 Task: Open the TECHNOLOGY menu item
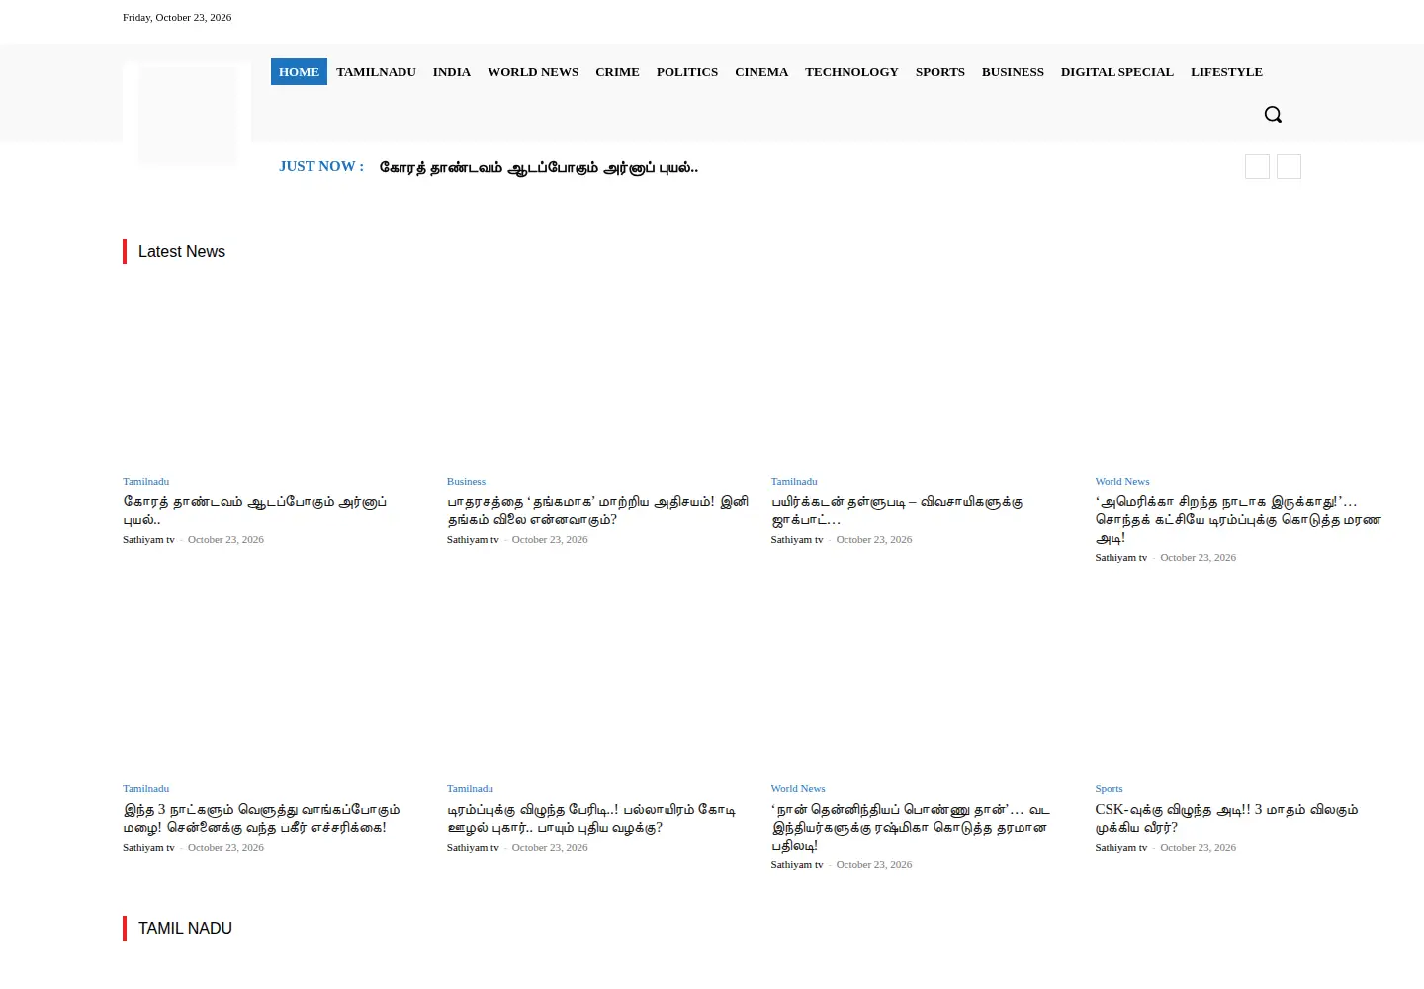(x=851, y=72)
